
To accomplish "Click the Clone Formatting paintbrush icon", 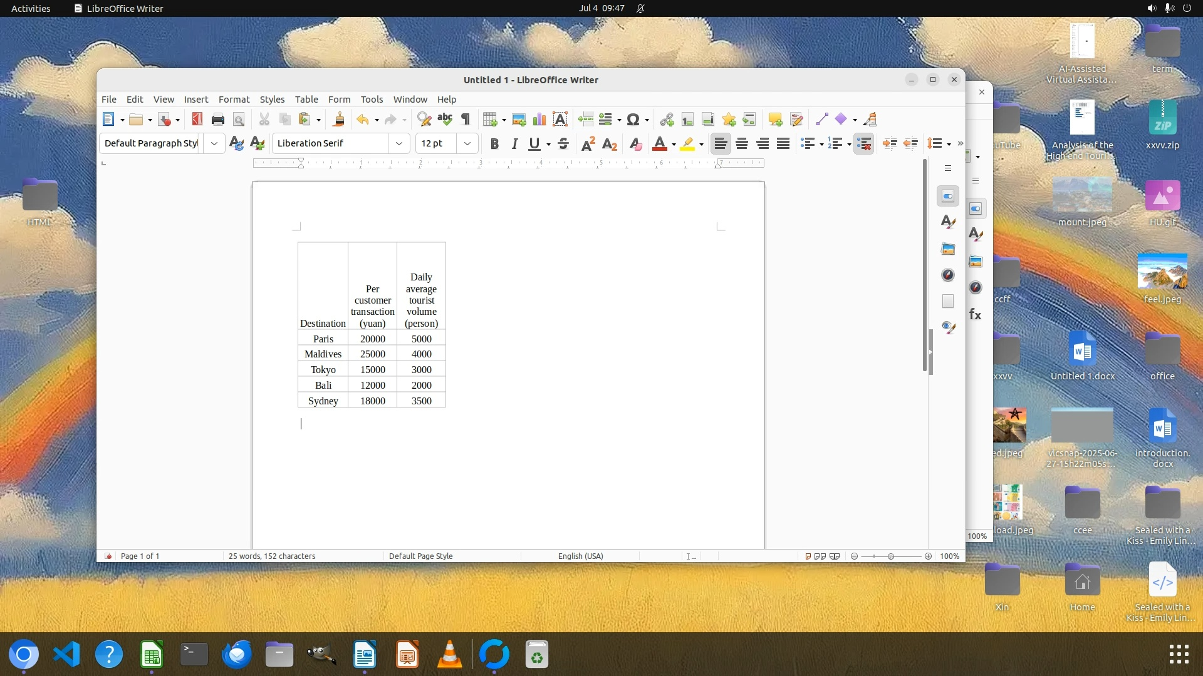I will pyautogui.click(x=338, y=120).
